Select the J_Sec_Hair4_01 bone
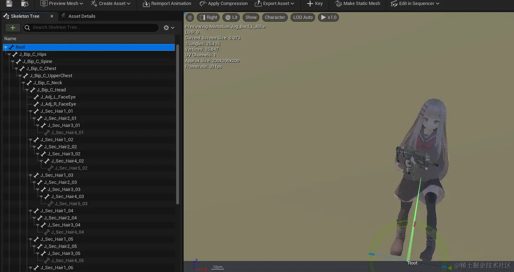Image resolution: width=514 pixels, height=272 pixels. point(67,133)
